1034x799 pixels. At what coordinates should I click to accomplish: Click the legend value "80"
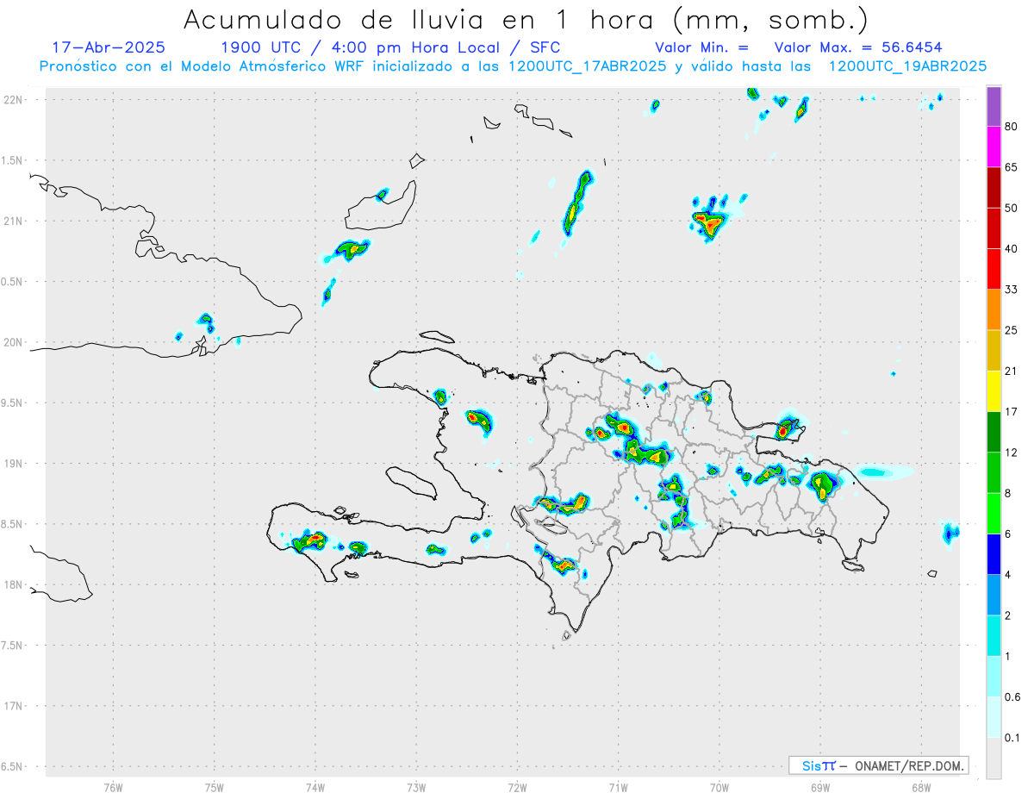(x=1012, y=128)
